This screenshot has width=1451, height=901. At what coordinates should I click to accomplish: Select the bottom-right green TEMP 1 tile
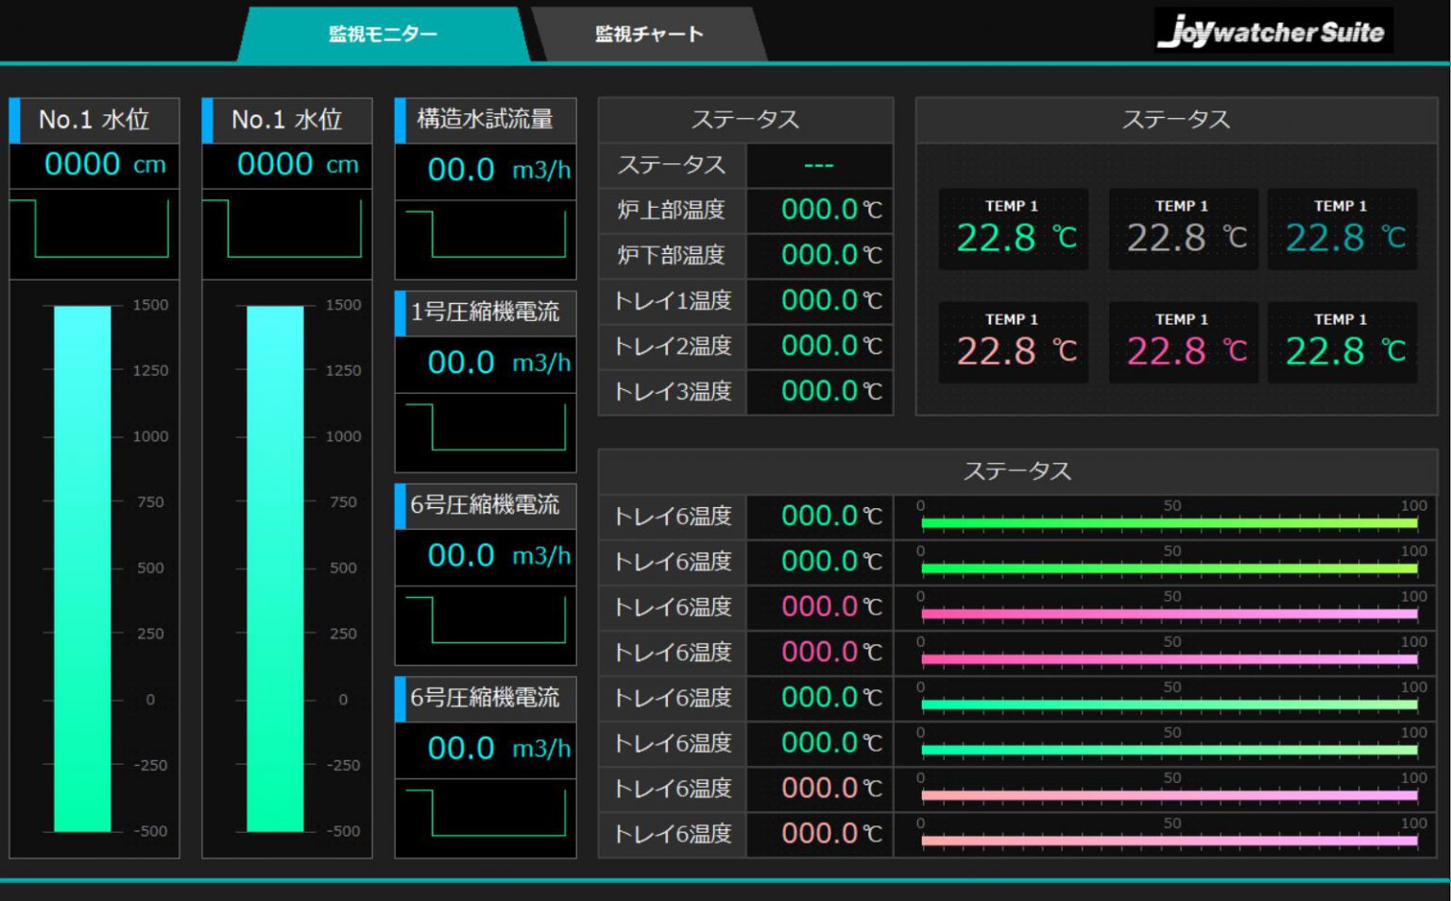pyautogui.click(x=1341, y=345)
